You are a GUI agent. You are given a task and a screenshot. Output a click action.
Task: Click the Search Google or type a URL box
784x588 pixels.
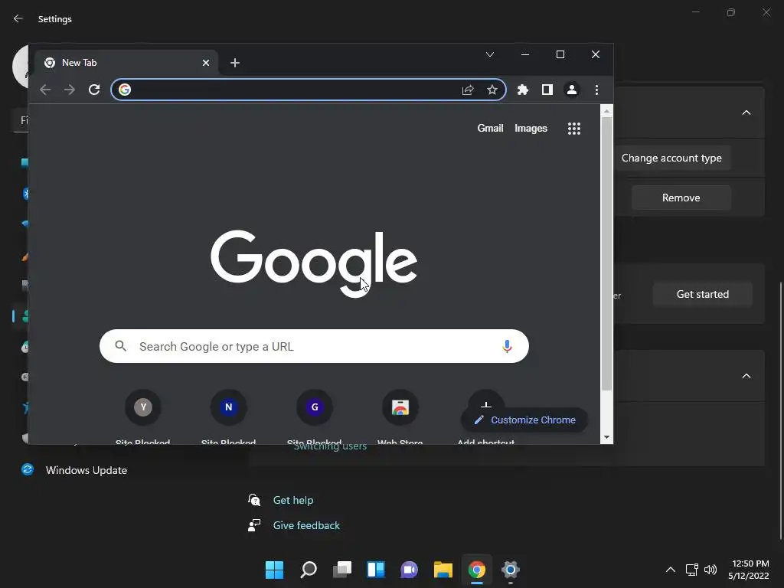click(314, 346)
